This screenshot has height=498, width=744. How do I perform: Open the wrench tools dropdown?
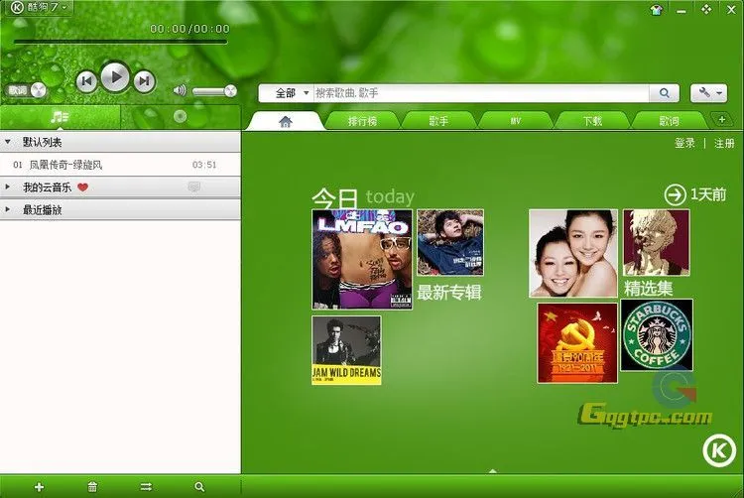coord(709,93)
